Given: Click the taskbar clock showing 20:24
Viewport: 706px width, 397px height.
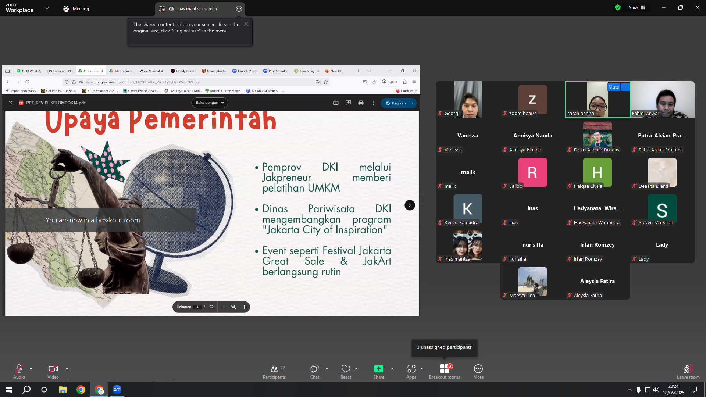Looking at the screenshot, I should [x=674, y=390].
